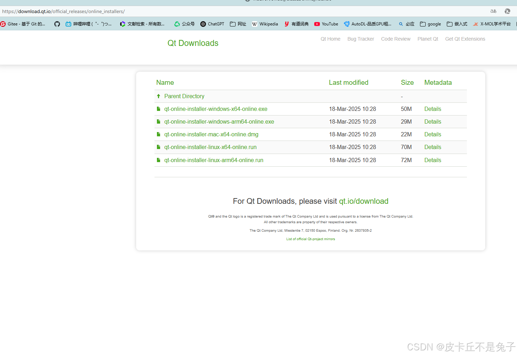Image resolution: width=517 pixels, height=356 pixels.
Task: Open the ChatGPT bookmark
Action: click(x=212, y=24)
